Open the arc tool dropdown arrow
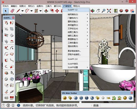 point(32,11)
